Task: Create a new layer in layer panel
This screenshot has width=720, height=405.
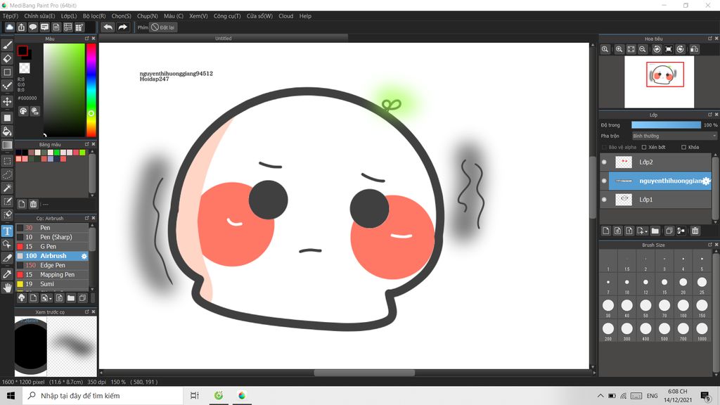Action: pos(605,231)
